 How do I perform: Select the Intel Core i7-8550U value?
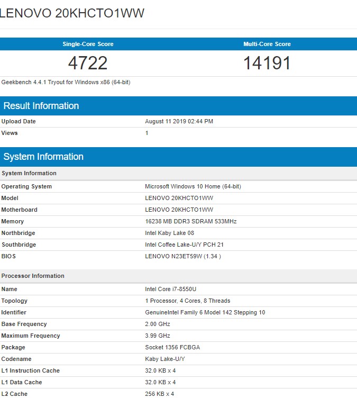[x=170, y=289]
